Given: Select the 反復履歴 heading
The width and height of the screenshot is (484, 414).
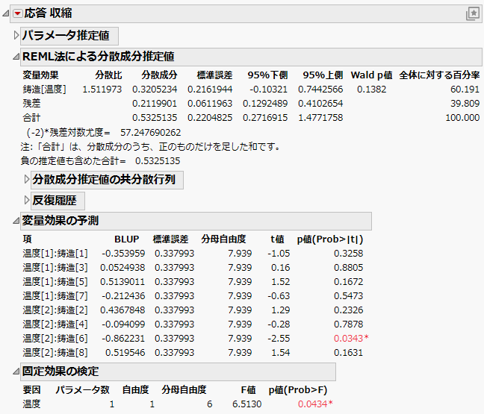Looking at the screenshot, I should point(55,201).
